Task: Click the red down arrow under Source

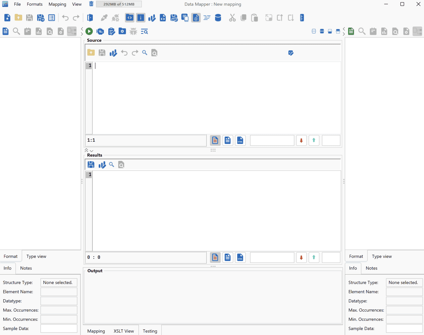Action: point(301,140)
